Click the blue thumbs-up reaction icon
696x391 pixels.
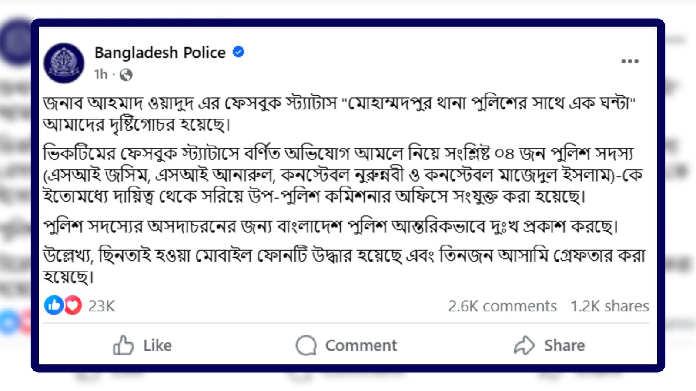(x=54, y=305)
